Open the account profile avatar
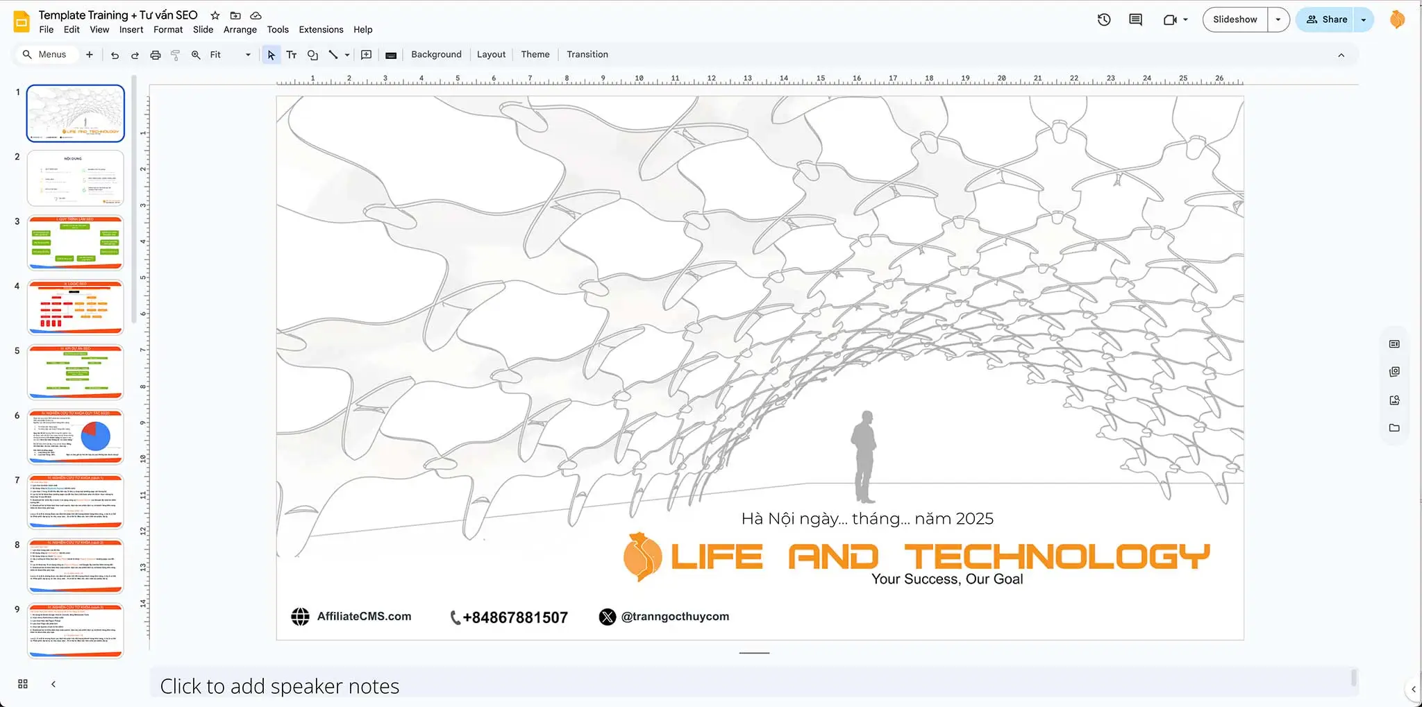Viewport: 1422px width, 707px height. point(1397,19)
